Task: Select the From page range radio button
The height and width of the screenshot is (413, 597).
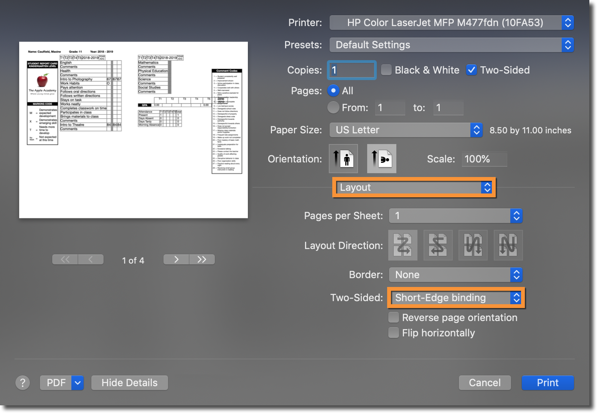Action: click(x=333, y=108)
